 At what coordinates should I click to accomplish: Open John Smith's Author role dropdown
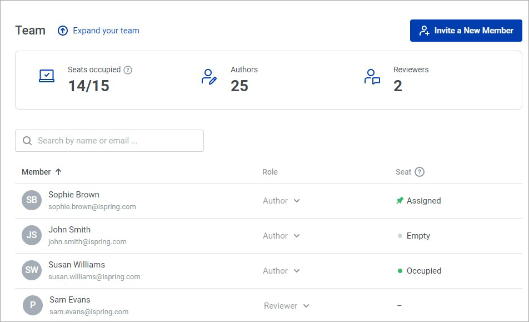[x=281, y=236]
